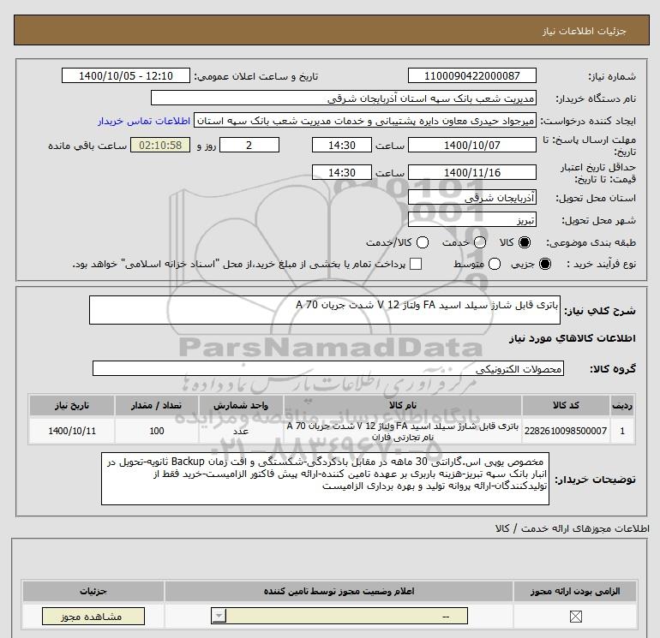Click the ردیف column header

[622, 405]
